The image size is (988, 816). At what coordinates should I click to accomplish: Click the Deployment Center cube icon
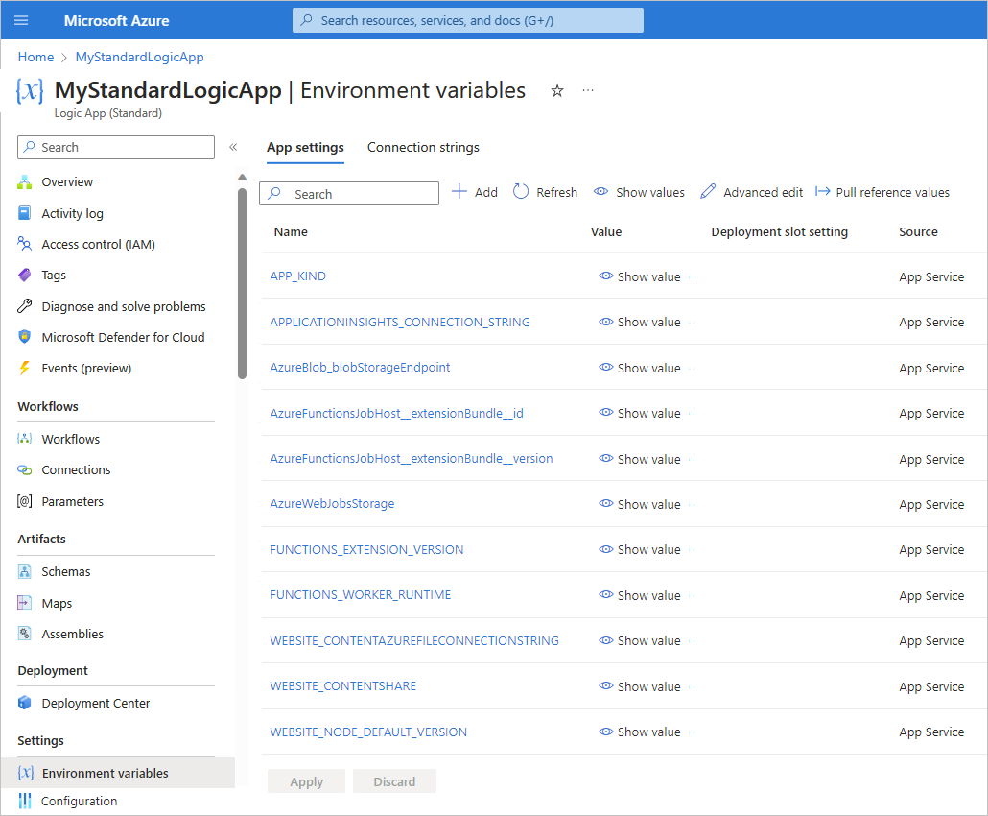pyautogui.click(x=25, y=703)
